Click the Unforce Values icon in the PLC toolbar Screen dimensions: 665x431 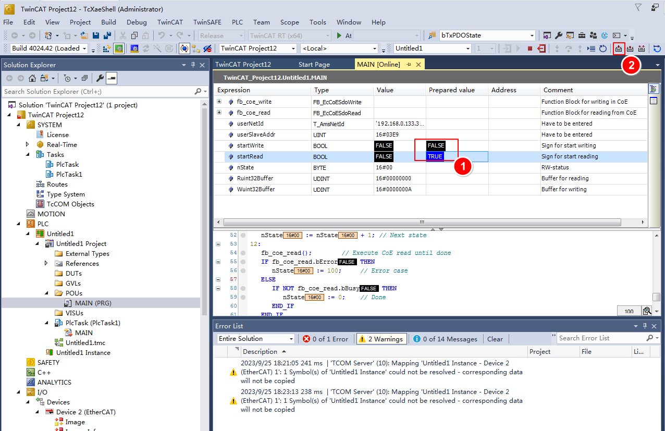pyautogui.click(x=642, y=48)
